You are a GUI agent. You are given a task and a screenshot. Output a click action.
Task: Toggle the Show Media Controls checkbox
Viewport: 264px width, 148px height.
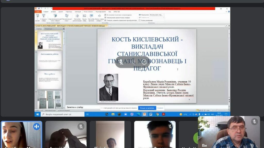105,20
